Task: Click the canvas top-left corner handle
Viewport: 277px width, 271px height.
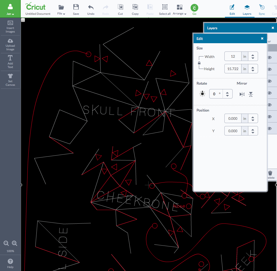Action: pyautogui.click(x=23, y=20)
